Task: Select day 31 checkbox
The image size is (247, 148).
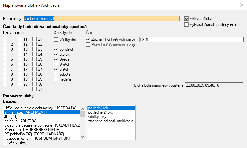Action: [34, 89]
